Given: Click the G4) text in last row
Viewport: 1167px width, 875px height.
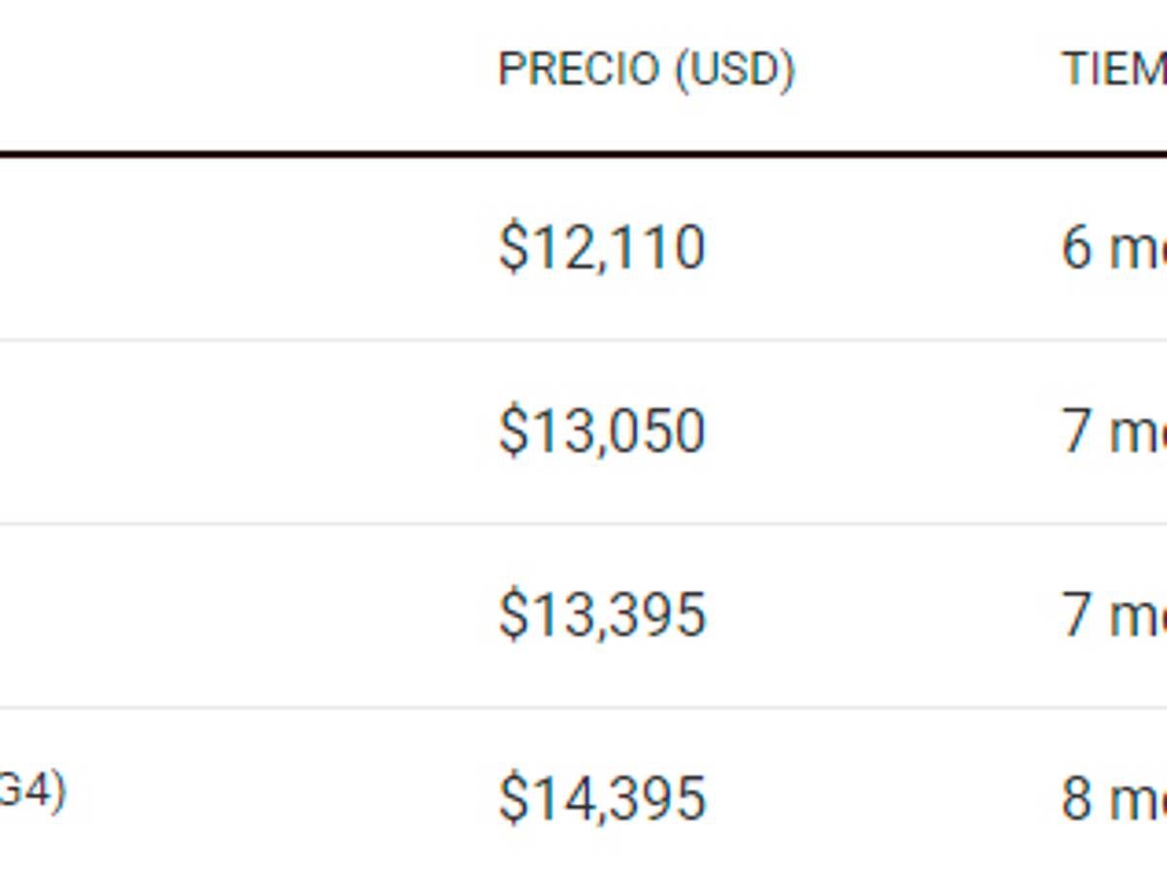Looking at the screenshot, I should click(31, 793).
